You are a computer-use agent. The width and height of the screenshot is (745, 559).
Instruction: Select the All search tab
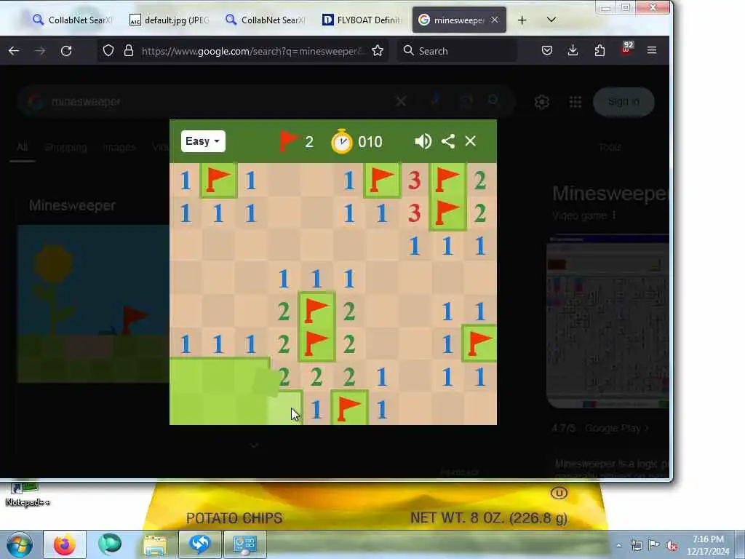(22, 147)
